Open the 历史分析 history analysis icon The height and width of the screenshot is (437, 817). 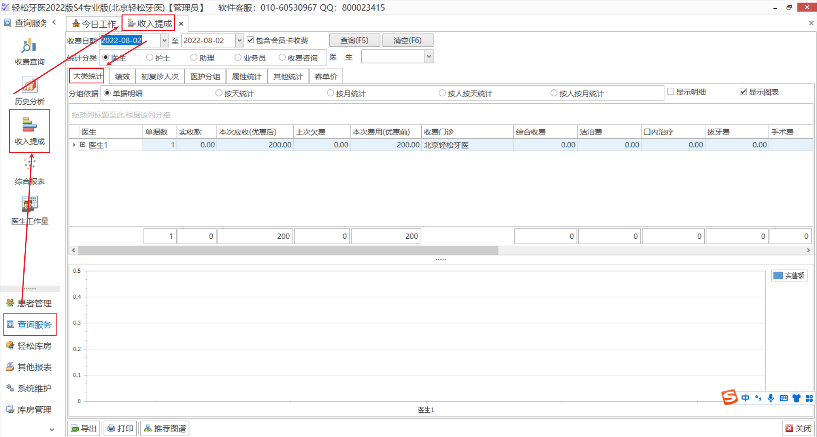[29, 91]
